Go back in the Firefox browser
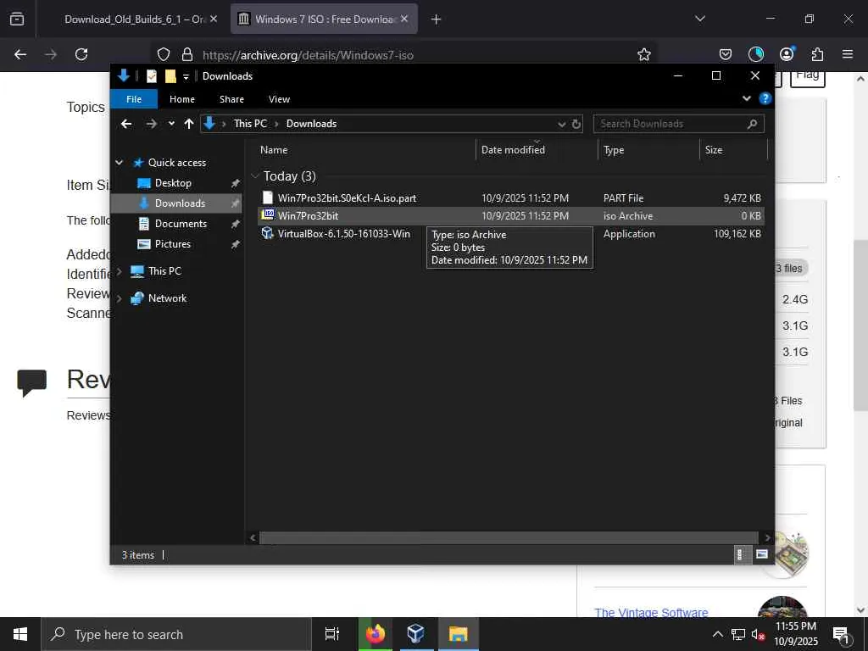This screenshot has height=651, width=868. 20,54
